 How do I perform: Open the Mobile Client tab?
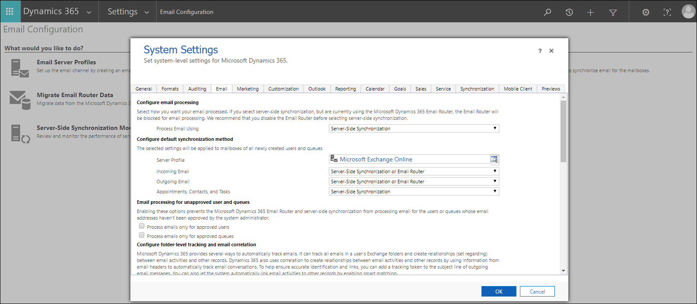coord(518,89)
